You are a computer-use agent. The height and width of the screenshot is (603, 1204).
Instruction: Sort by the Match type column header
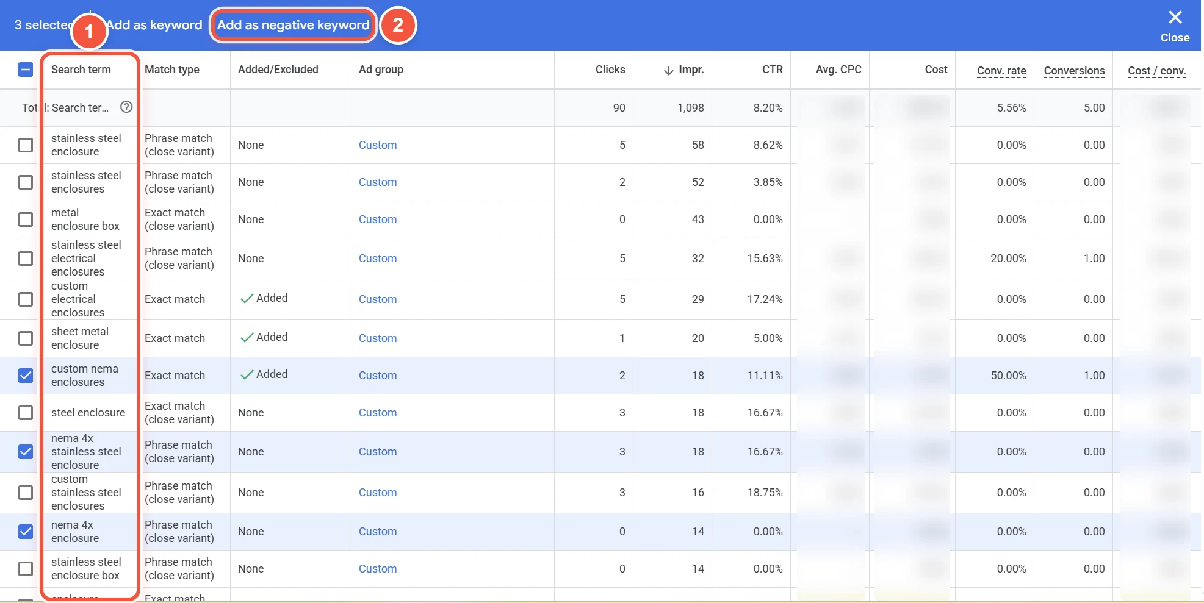tap(172, 70)
